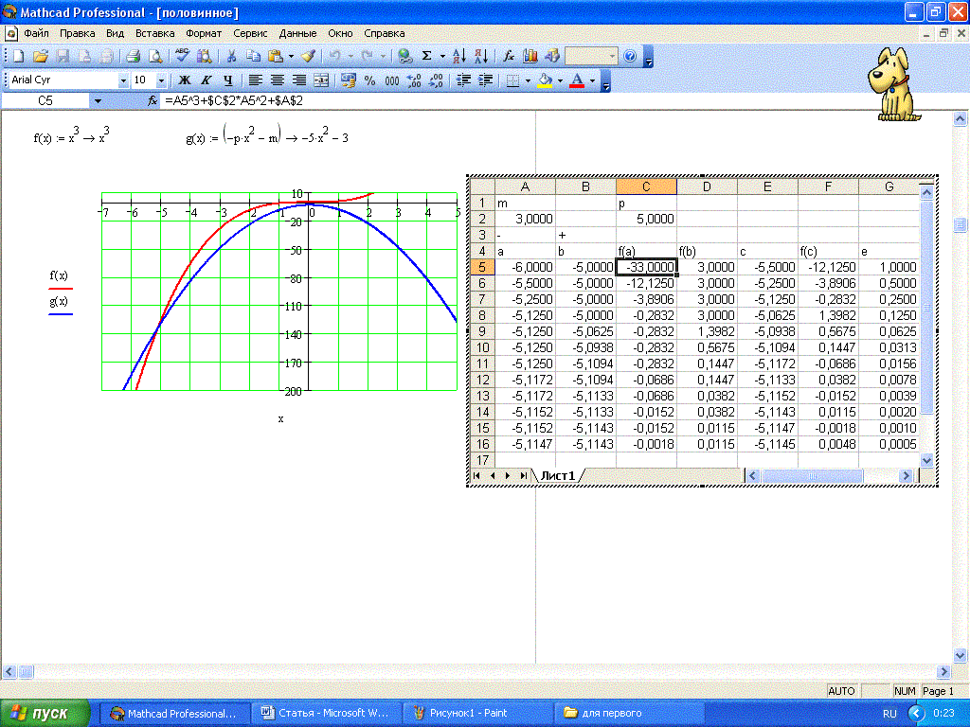
Task: Open the Формат menu
Action: 204,32
